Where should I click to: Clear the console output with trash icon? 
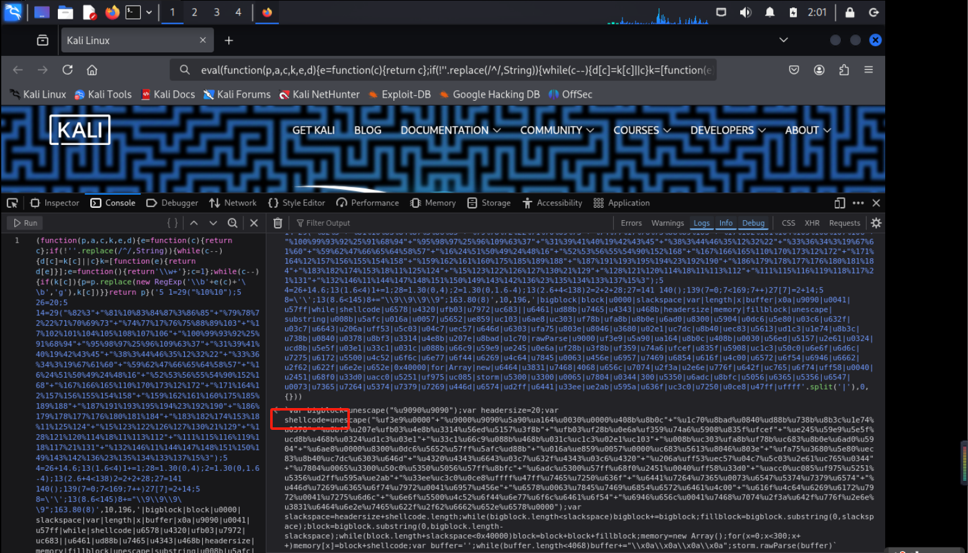(278, 223)
